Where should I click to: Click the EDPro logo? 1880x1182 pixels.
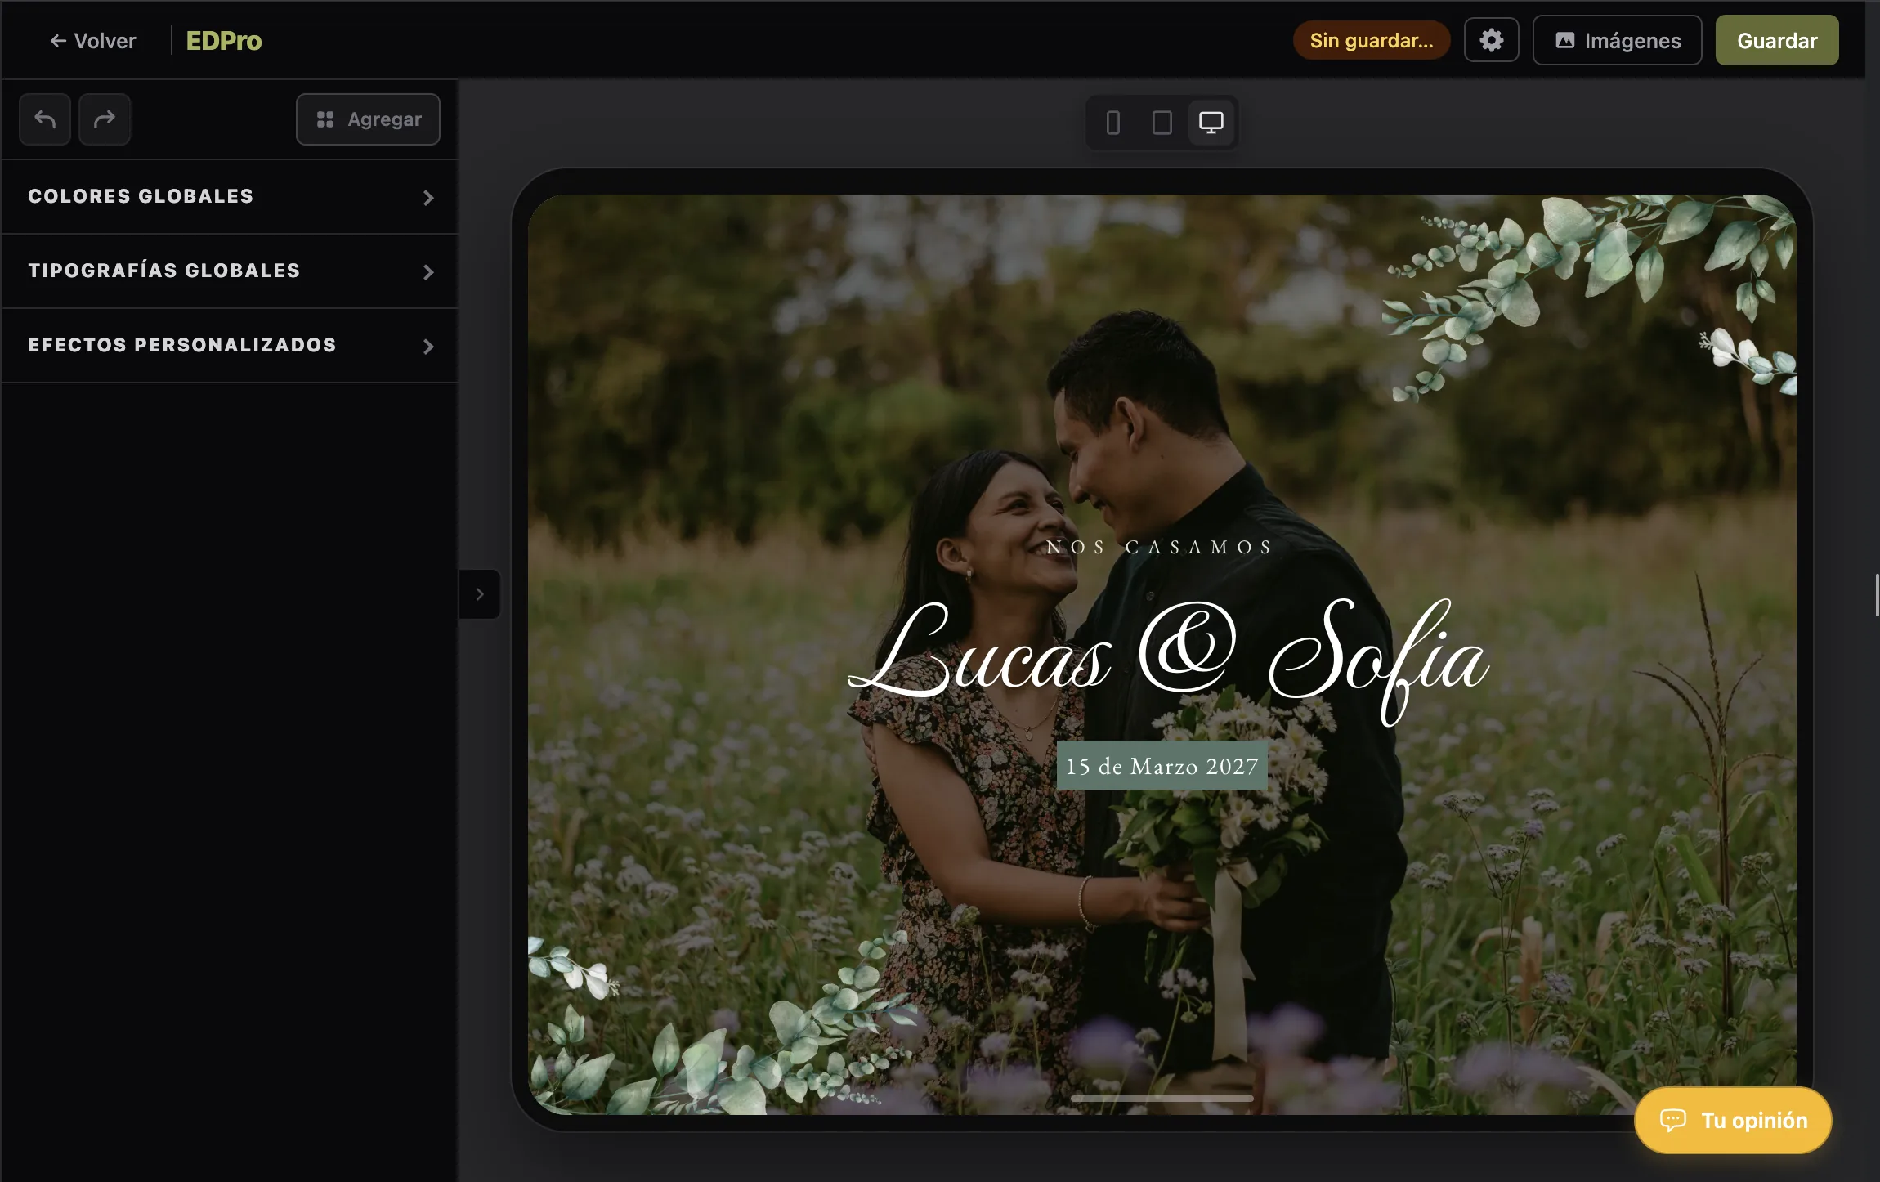[x=223, y=41]
